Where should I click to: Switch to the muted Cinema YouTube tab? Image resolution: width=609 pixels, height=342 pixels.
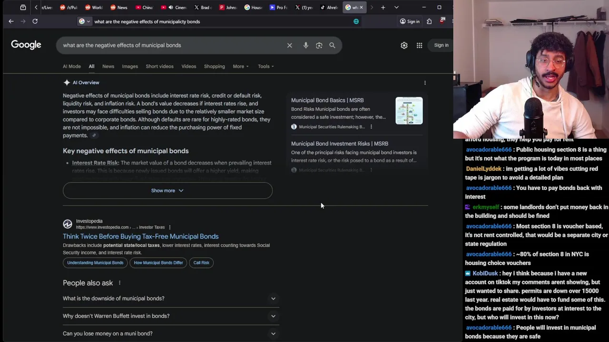point(174,7)
